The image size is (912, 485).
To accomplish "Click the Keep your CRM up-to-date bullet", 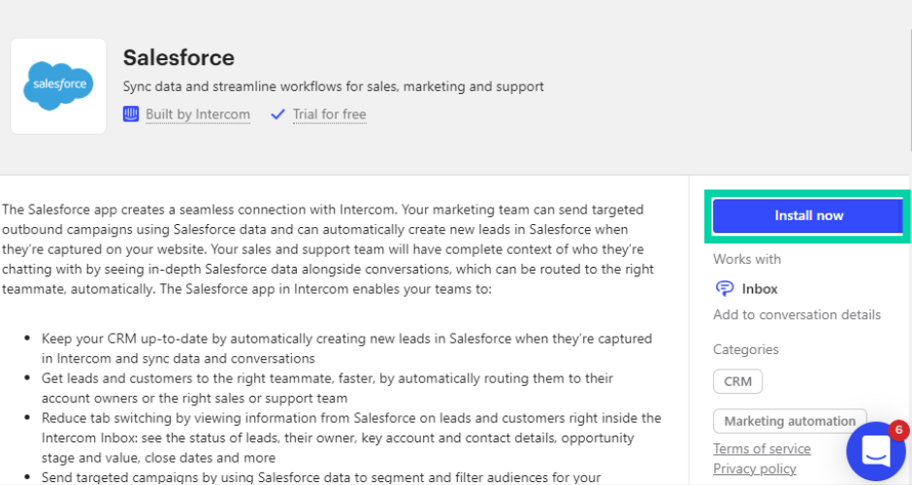I will click(346, 347).
